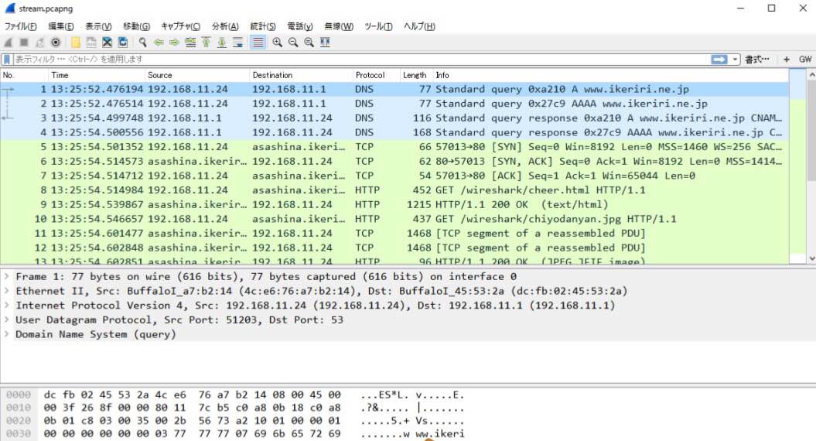
Task: Open the ツール(T) menu
Action: click(x=378, y=26)
